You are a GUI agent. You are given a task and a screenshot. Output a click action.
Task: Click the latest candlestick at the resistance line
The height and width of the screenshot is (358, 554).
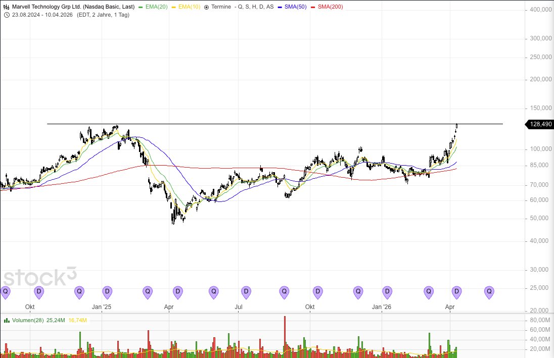point(457,126)
